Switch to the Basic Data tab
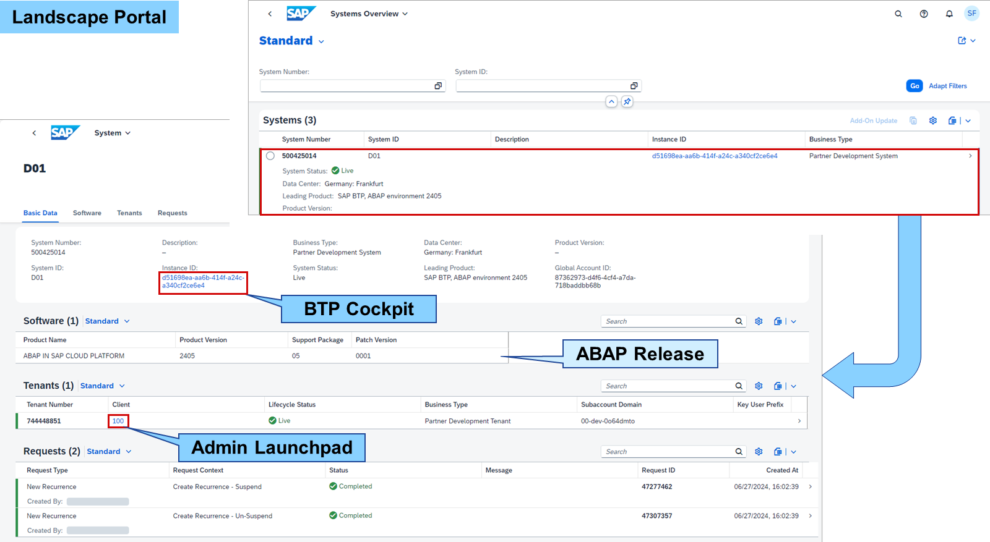The height and width of the screenshot is (542, 990). (40, 213)
